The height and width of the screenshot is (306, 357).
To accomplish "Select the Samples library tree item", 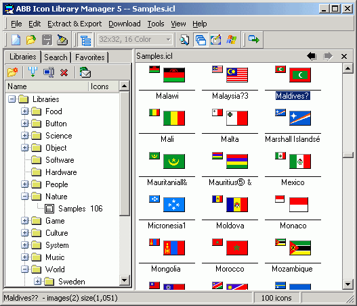I will point(72,209).
